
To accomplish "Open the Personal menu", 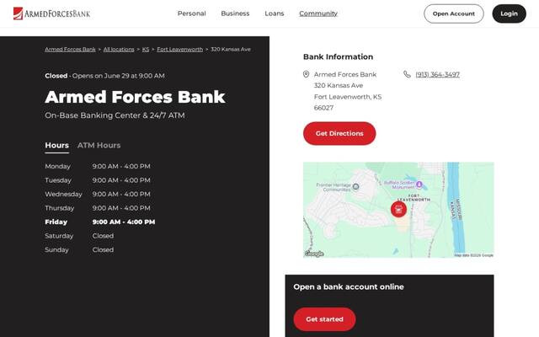I will 191,13.
